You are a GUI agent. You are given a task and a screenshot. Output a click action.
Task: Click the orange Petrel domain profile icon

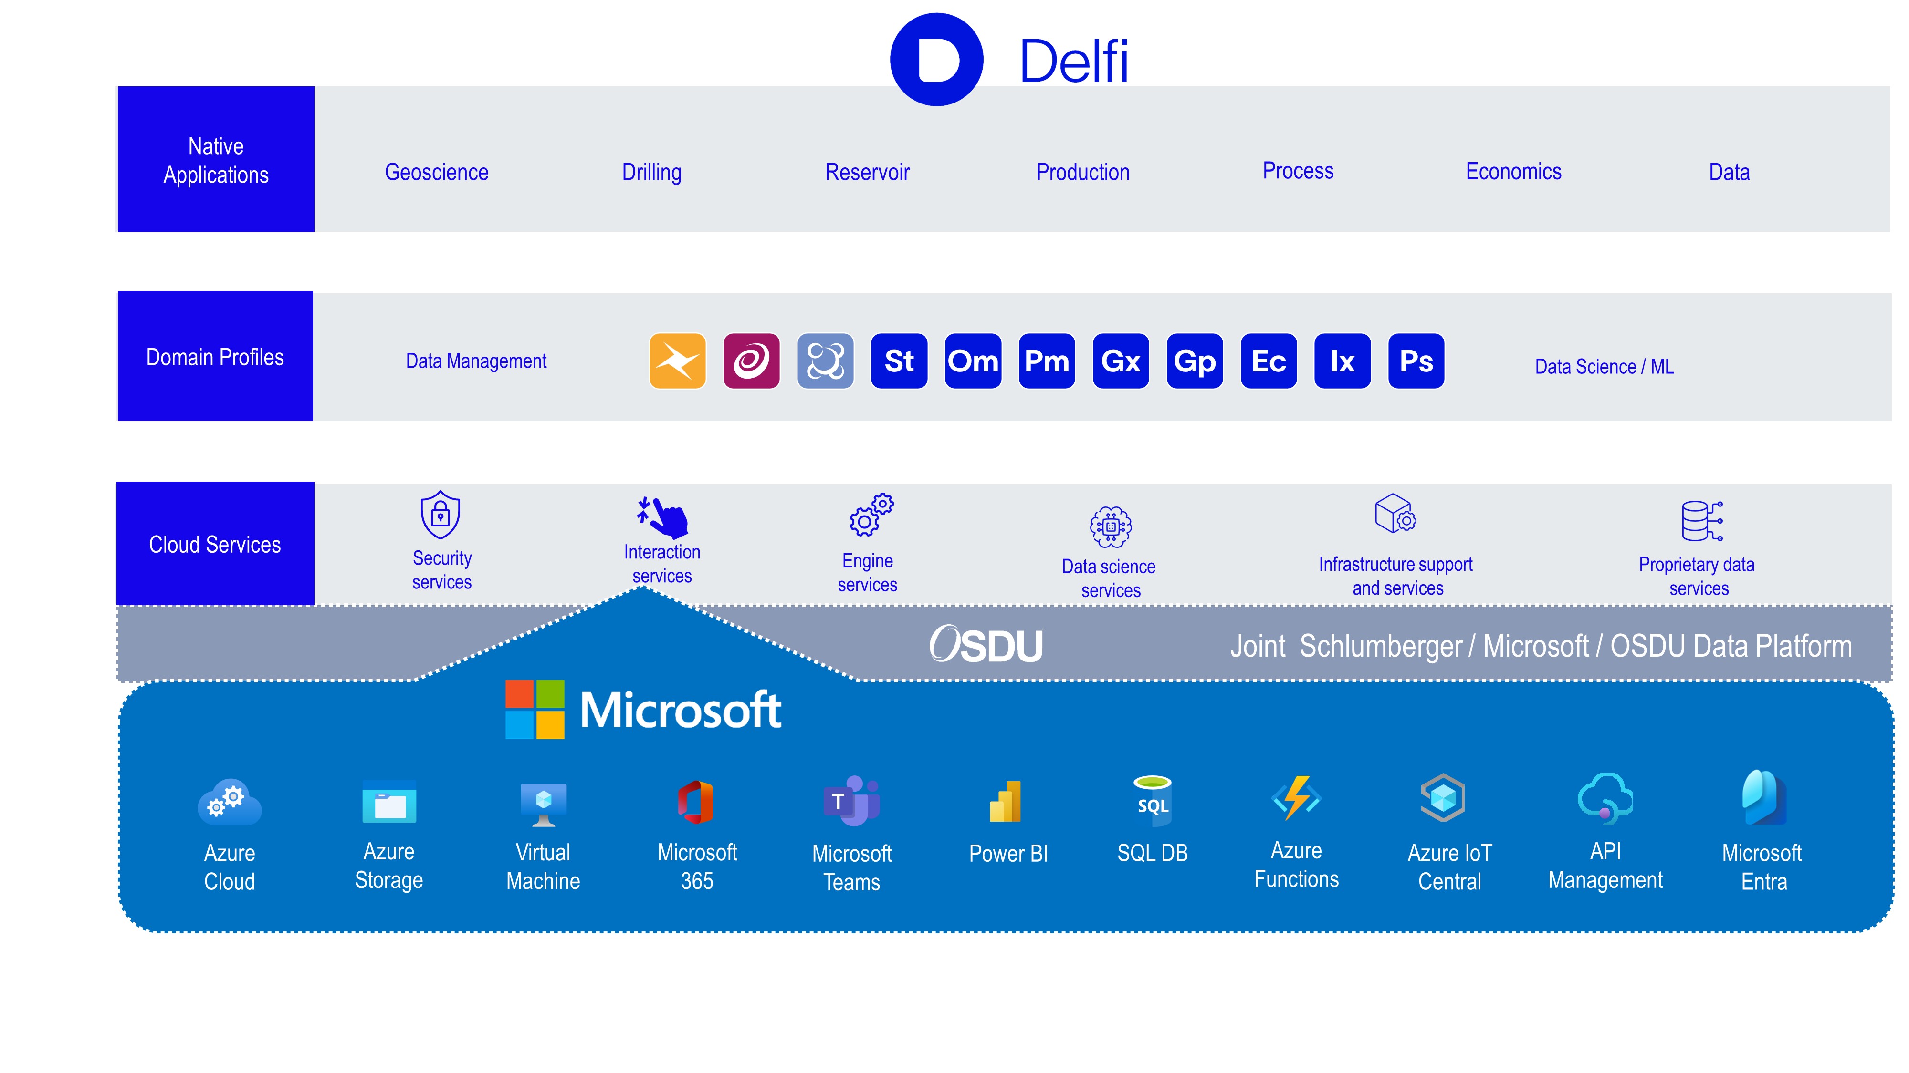[677, 361]
